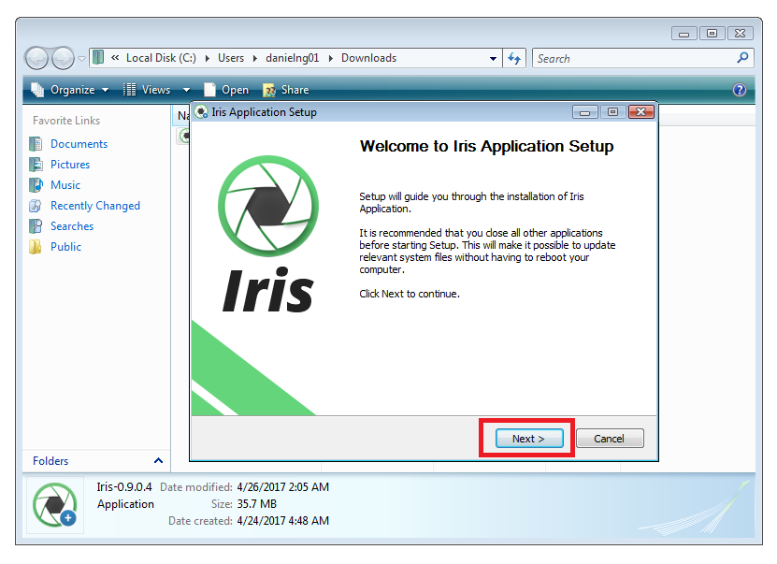Click the path arrow after danielng01

point(330,59)
